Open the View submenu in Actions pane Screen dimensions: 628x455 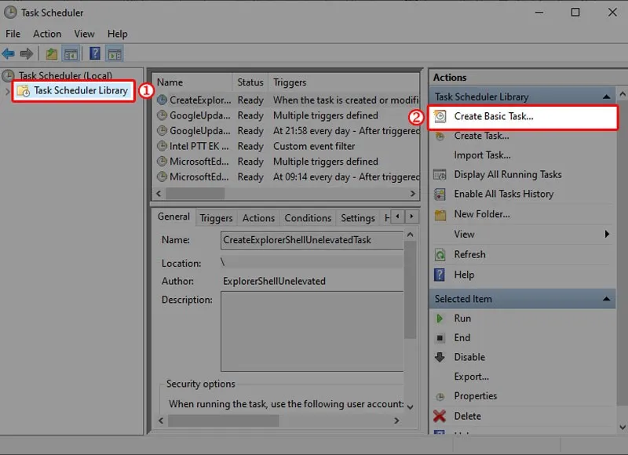[x=464, y=234]
